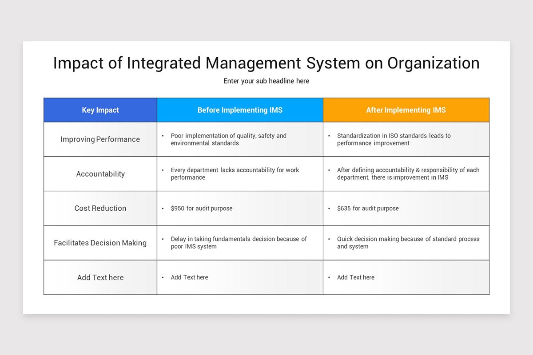Select the slide title text
This screenshot has width=533, height=355.
(266, 63)
